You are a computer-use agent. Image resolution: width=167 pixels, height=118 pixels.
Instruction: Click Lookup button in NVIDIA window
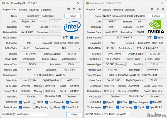[x=156, y=16]
